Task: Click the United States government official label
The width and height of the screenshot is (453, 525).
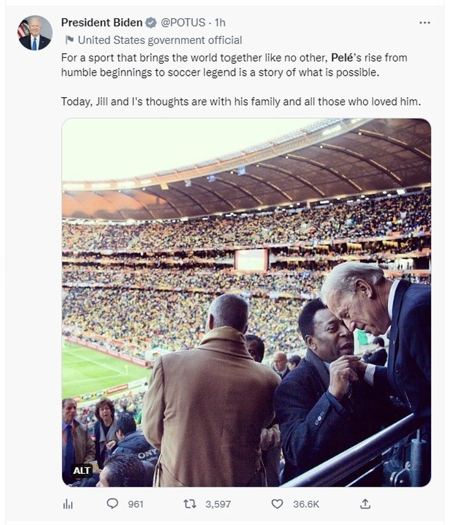Action: [x=160, y=39]
